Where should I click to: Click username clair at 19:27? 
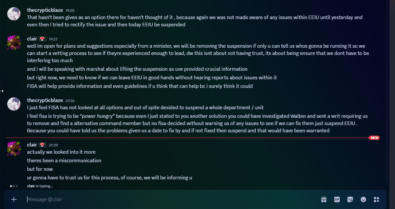point(32,39)
